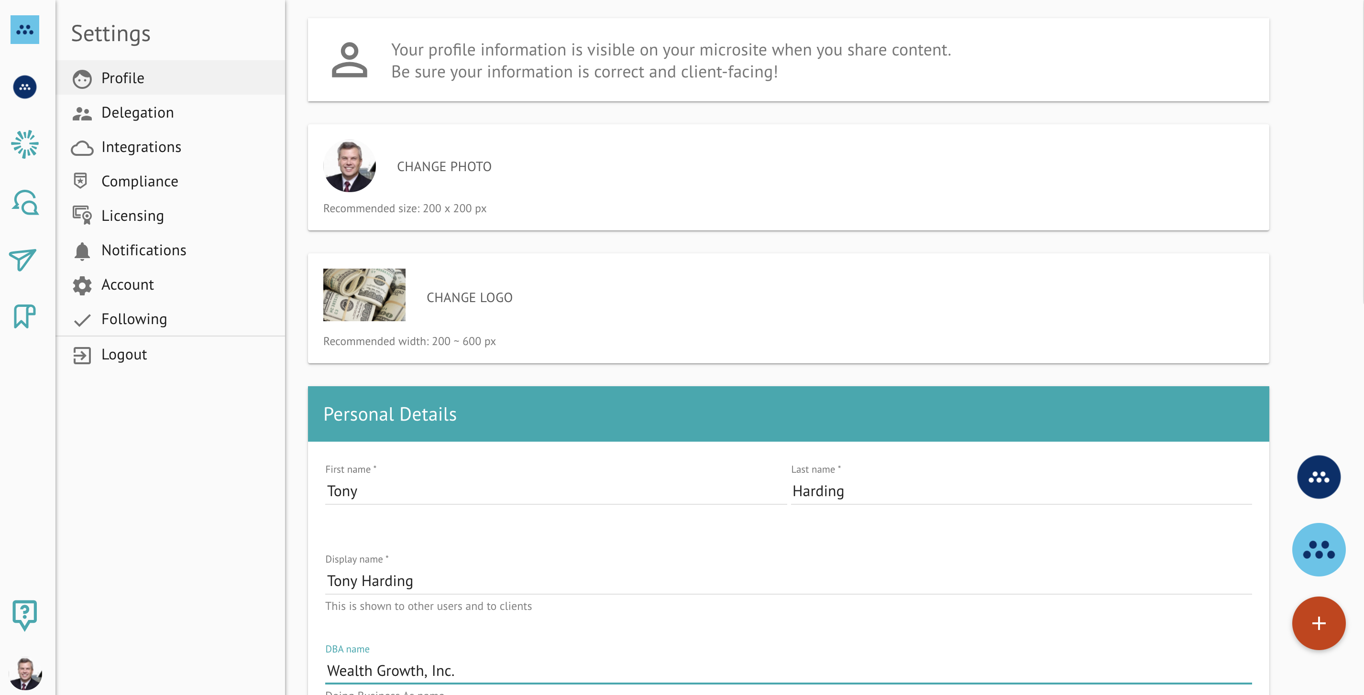Click the chat search icon in left rail

[25, 202]
